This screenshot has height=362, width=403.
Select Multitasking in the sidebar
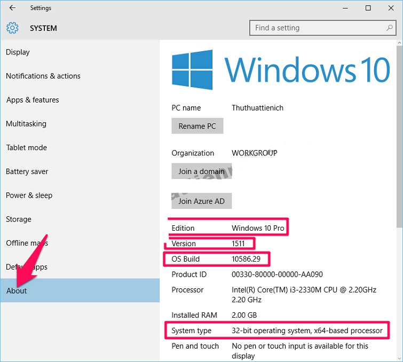[26, 124]
